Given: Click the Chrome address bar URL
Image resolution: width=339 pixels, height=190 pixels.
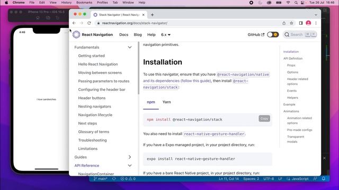Looking at the screenshot, I should point(135,23).
